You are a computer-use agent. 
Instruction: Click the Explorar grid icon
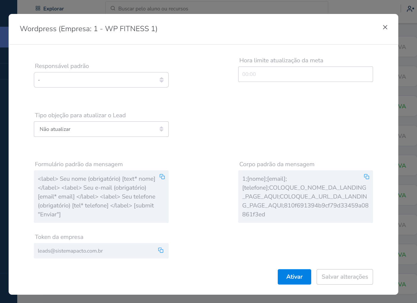[38, 8]
